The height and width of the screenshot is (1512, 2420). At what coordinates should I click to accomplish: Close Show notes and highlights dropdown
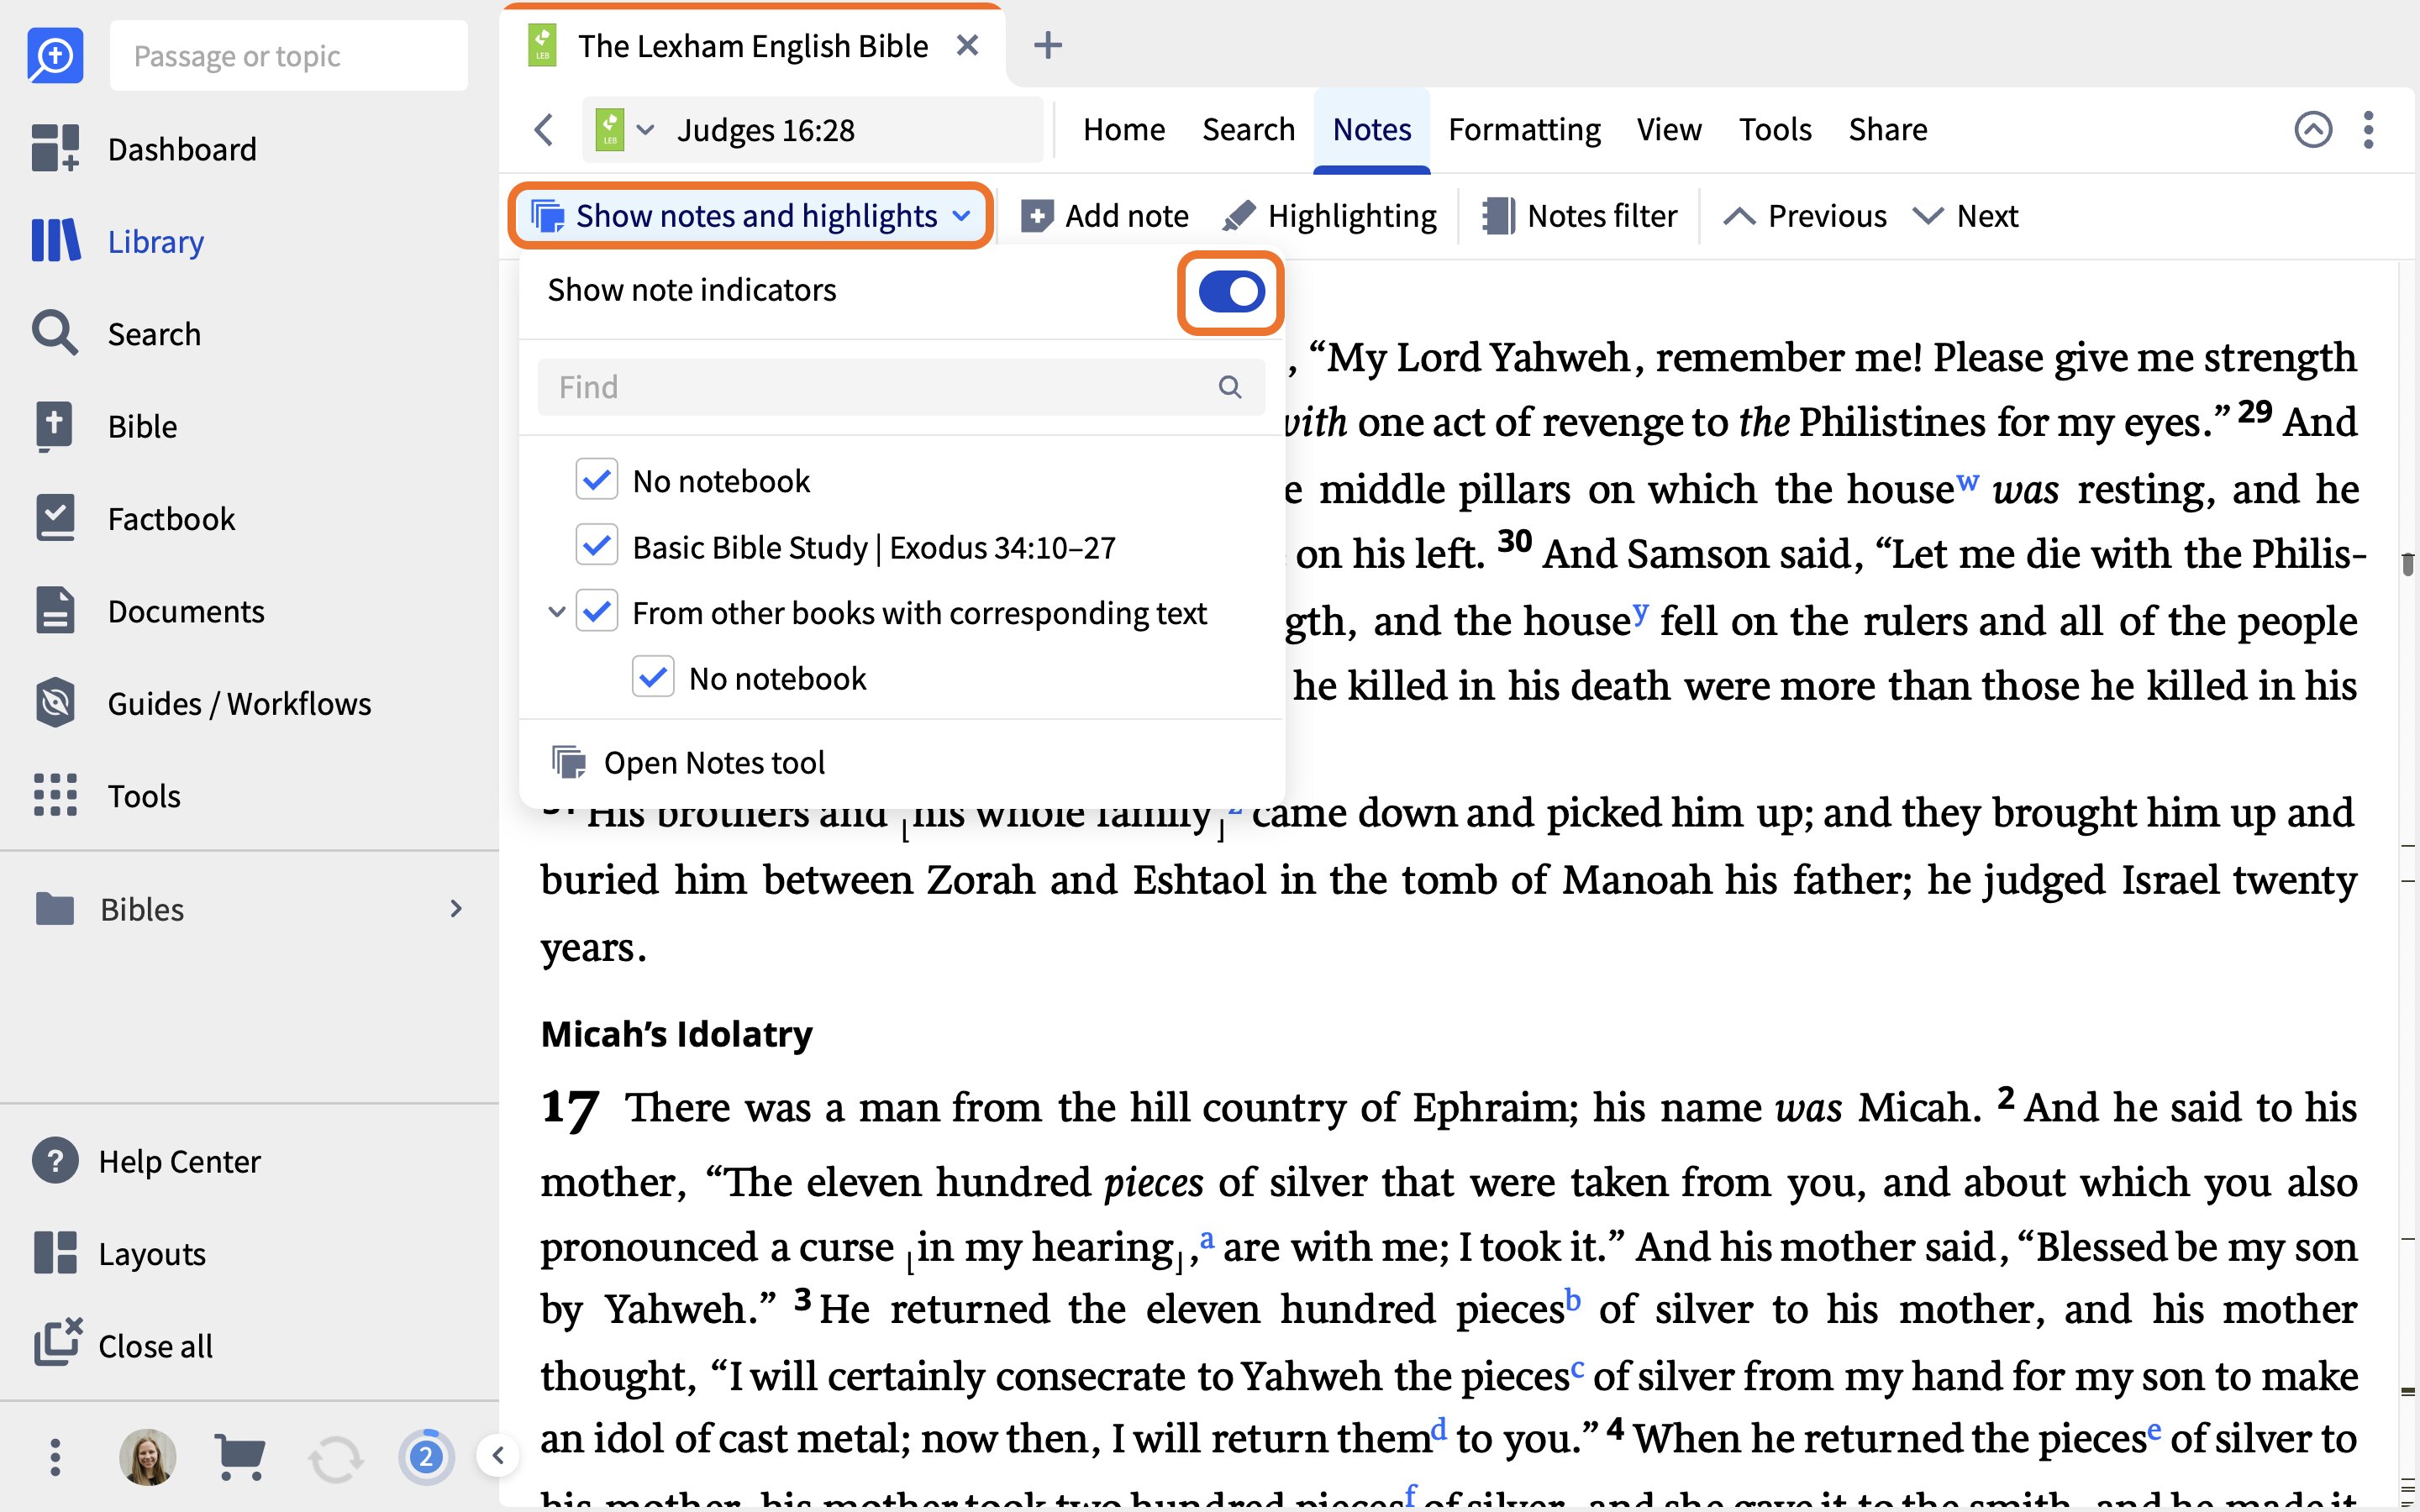click(750, 216)
